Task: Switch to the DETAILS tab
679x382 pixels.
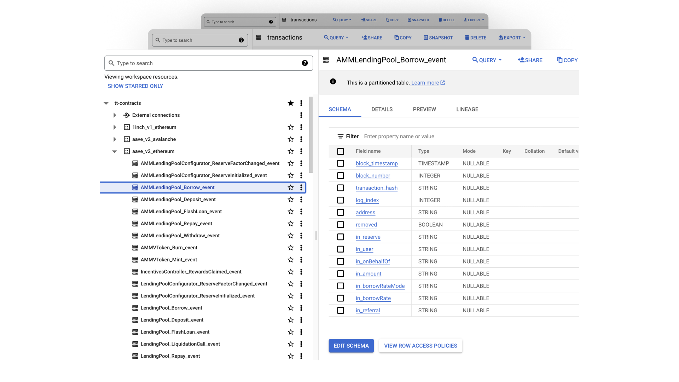Action: [382, 110]
